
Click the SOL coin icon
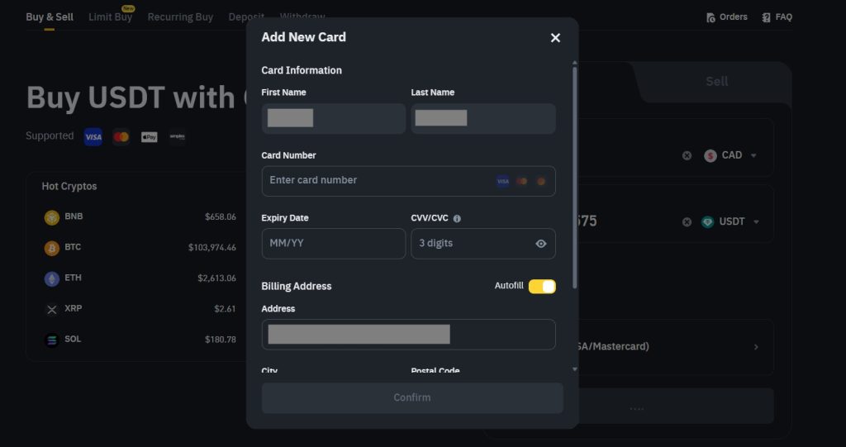52,340
